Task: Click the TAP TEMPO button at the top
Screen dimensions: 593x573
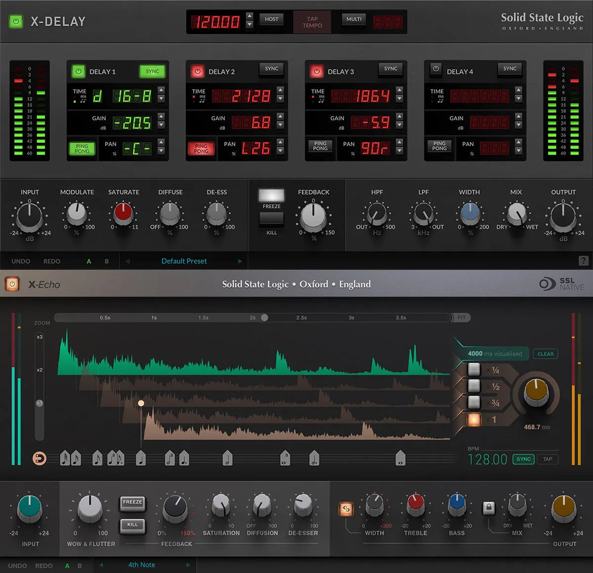Action: (312, 22)
